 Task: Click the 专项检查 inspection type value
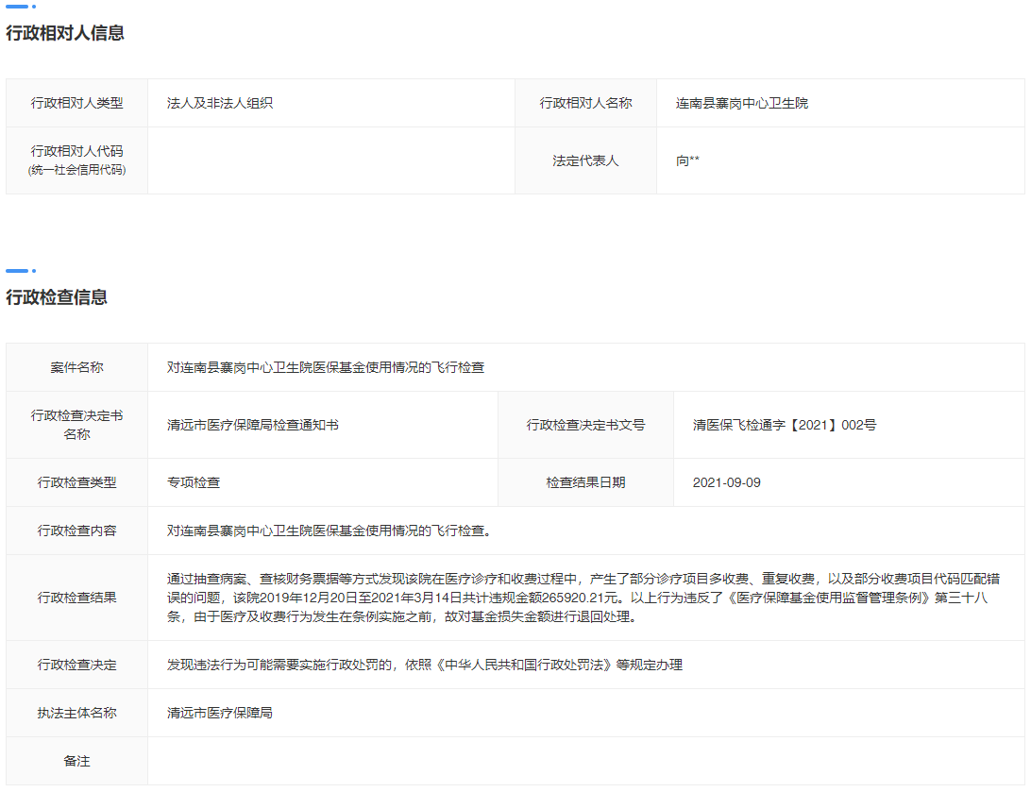click(194, 482)
